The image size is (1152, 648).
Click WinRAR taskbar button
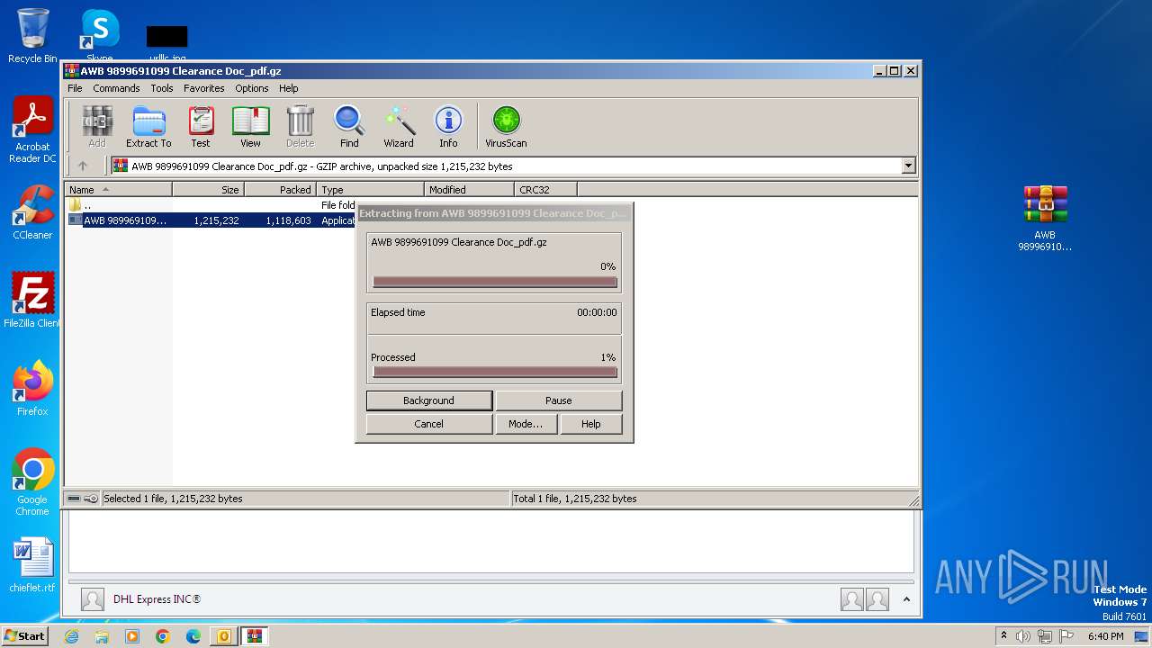255,636
